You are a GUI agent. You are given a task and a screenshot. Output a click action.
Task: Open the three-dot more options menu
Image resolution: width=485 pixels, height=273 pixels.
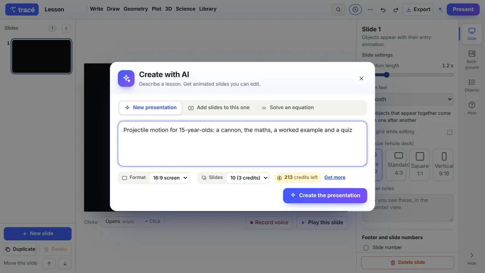pyautogui.click(x=370, y=9)
